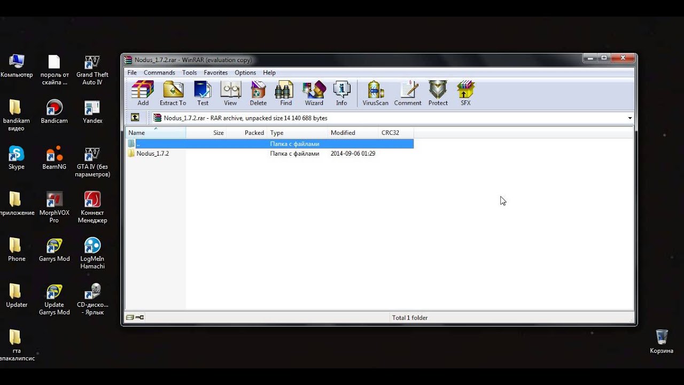Image resolution: width=684 pixels, height=385 pixels.
Task: Select the Phone desktop folder
Action: tap(16, 249)
